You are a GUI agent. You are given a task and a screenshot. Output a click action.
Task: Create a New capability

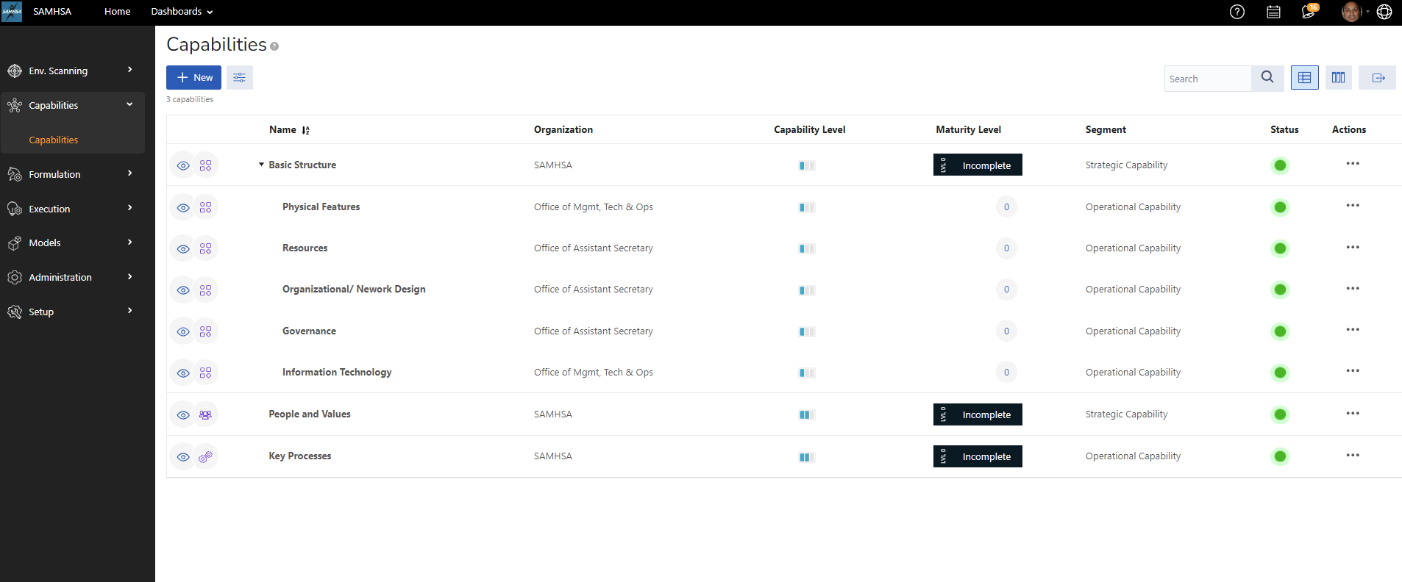pyautogui.click(x=193, y=77)
